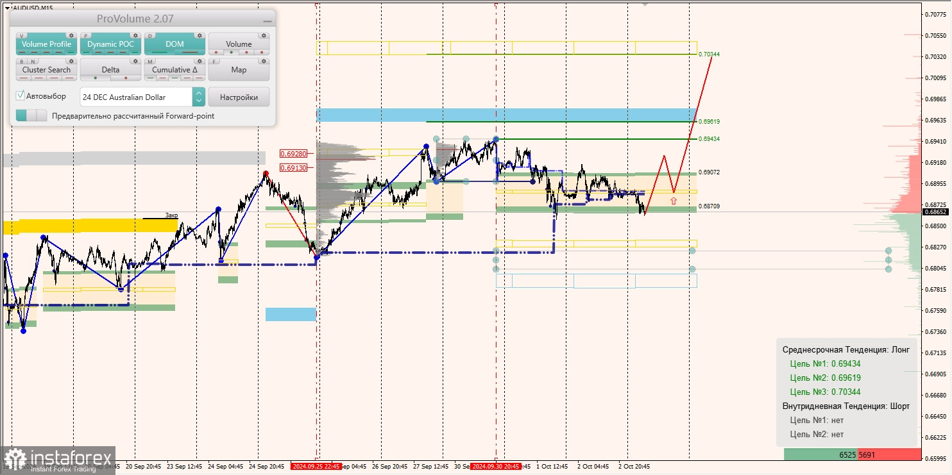Viewport: 952px width, 475px height.
Task: Open the Volume button's gear settings
Action: (264, 36)
